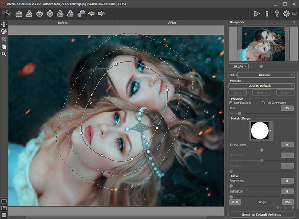299x219 pixels.
Task: Click the Open image toolbar icon
Action: pos(19,14)
